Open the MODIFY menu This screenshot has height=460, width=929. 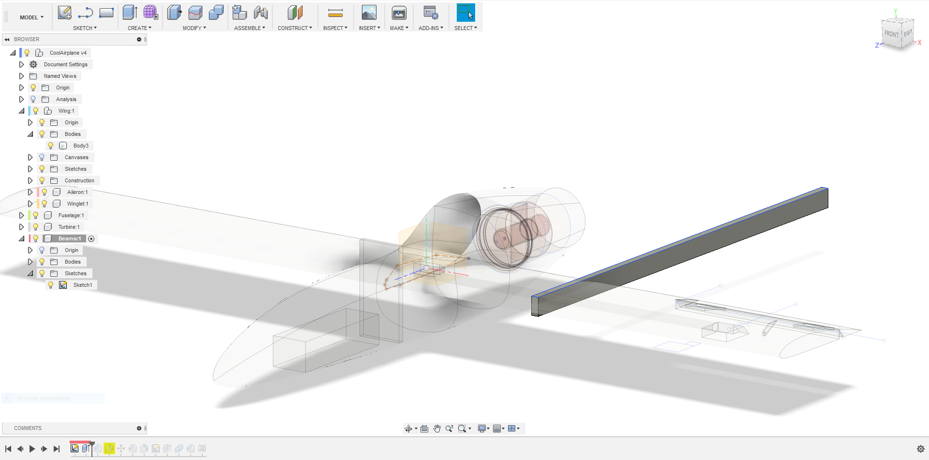pos(195,28)
